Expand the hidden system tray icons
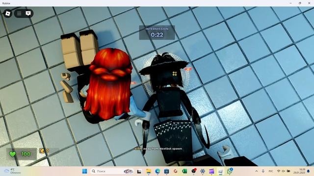Viewport: 314px width, 176px height. click(x=257, y=171)
